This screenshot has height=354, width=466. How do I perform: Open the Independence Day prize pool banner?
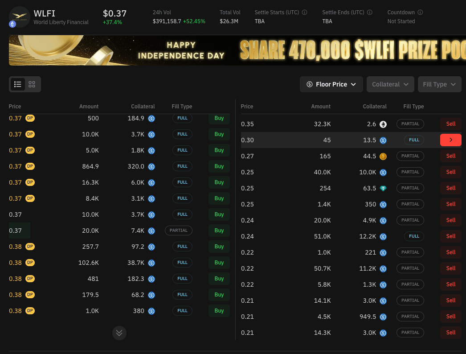237,50
